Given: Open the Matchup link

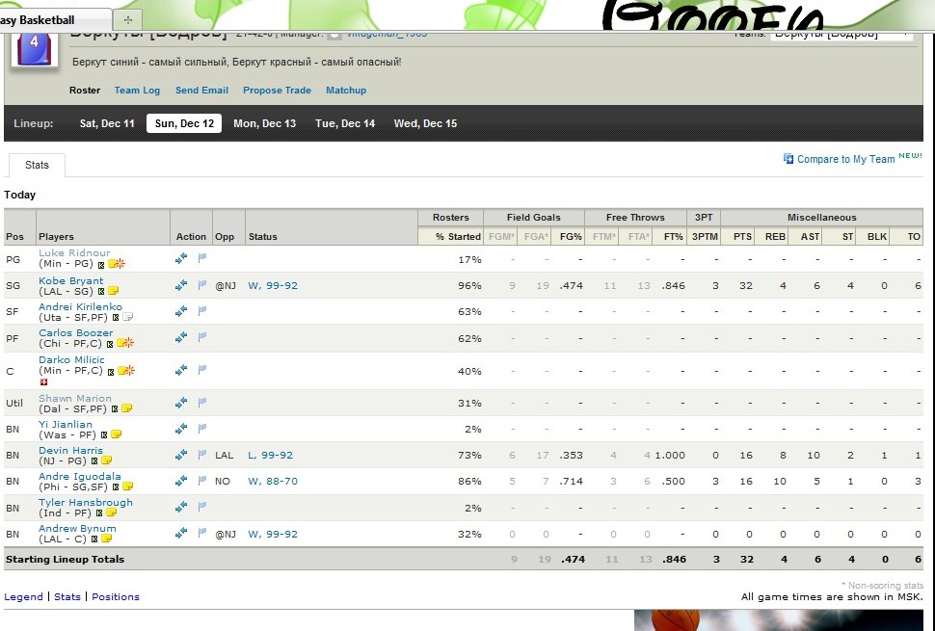Looking at the screenshot, I should [x=346, y=90].
